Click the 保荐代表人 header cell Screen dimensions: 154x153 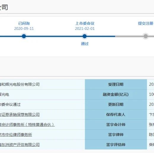(x=116, y=115)
